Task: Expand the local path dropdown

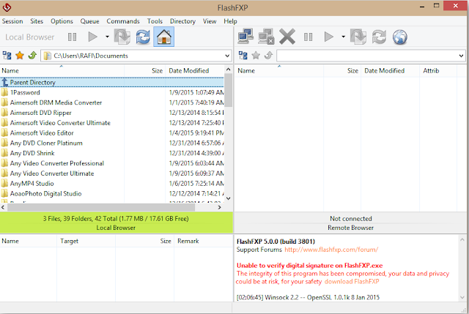Action: 227,56
